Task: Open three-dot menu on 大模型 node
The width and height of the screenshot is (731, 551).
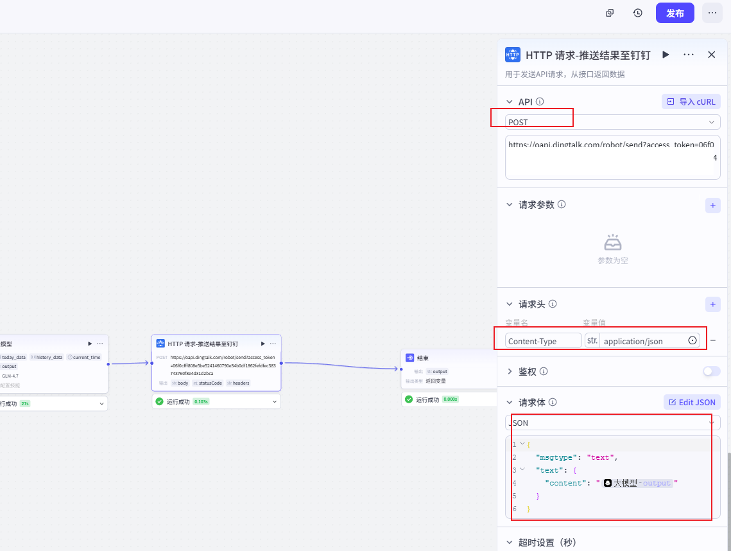Action: [x=100, y=344]
